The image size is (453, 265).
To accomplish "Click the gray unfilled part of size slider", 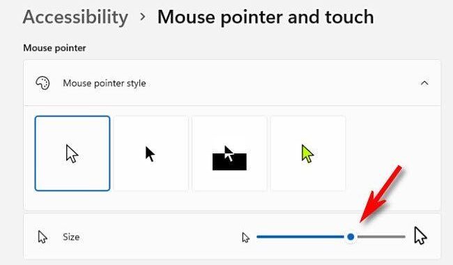I will pos(381,237).
